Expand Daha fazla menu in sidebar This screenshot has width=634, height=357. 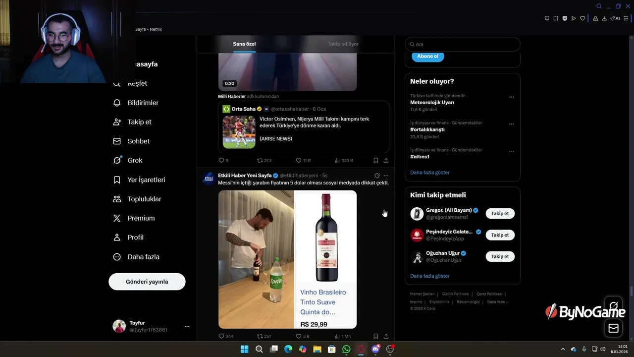136,257
